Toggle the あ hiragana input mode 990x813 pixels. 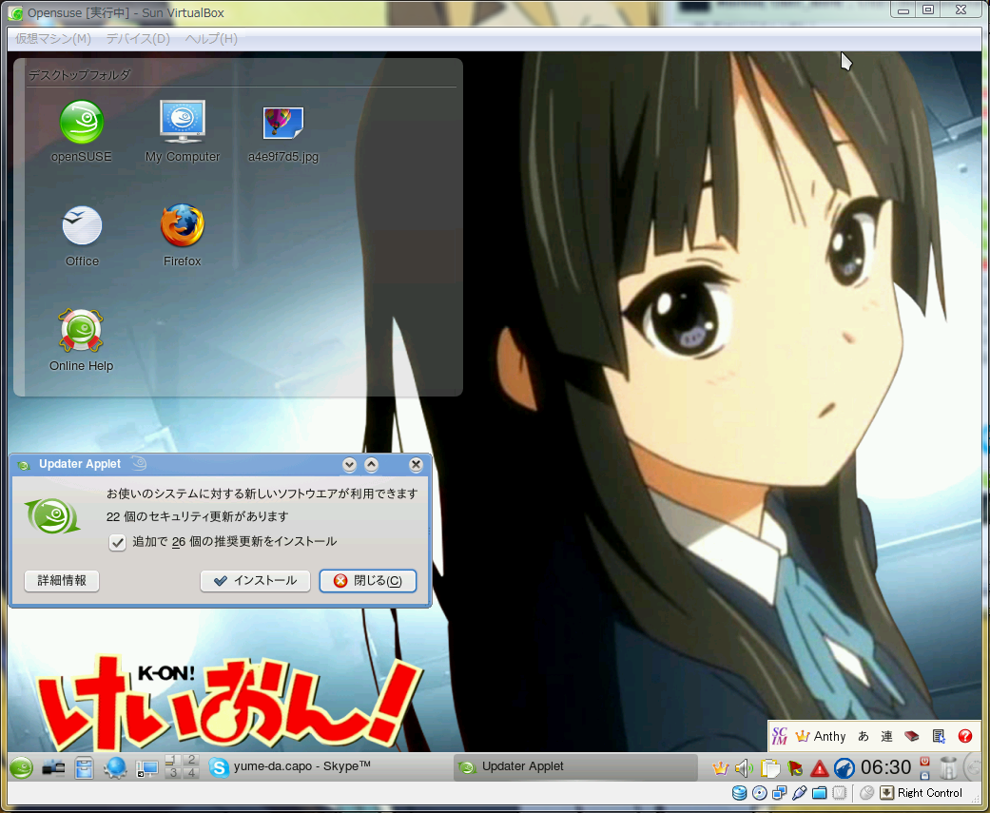[864, 736]
